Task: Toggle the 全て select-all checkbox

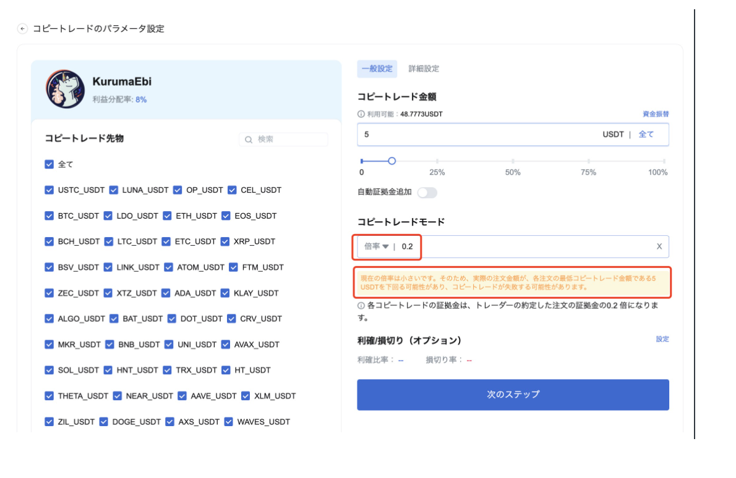Action: (x=49, y=164)
